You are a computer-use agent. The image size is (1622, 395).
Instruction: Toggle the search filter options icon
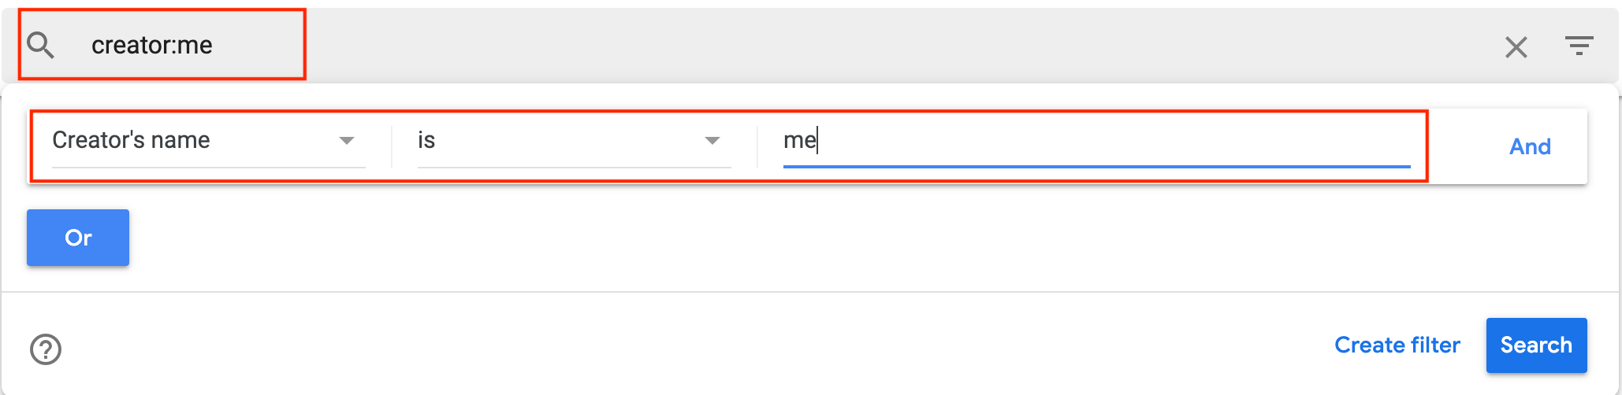click(1579, 46)
